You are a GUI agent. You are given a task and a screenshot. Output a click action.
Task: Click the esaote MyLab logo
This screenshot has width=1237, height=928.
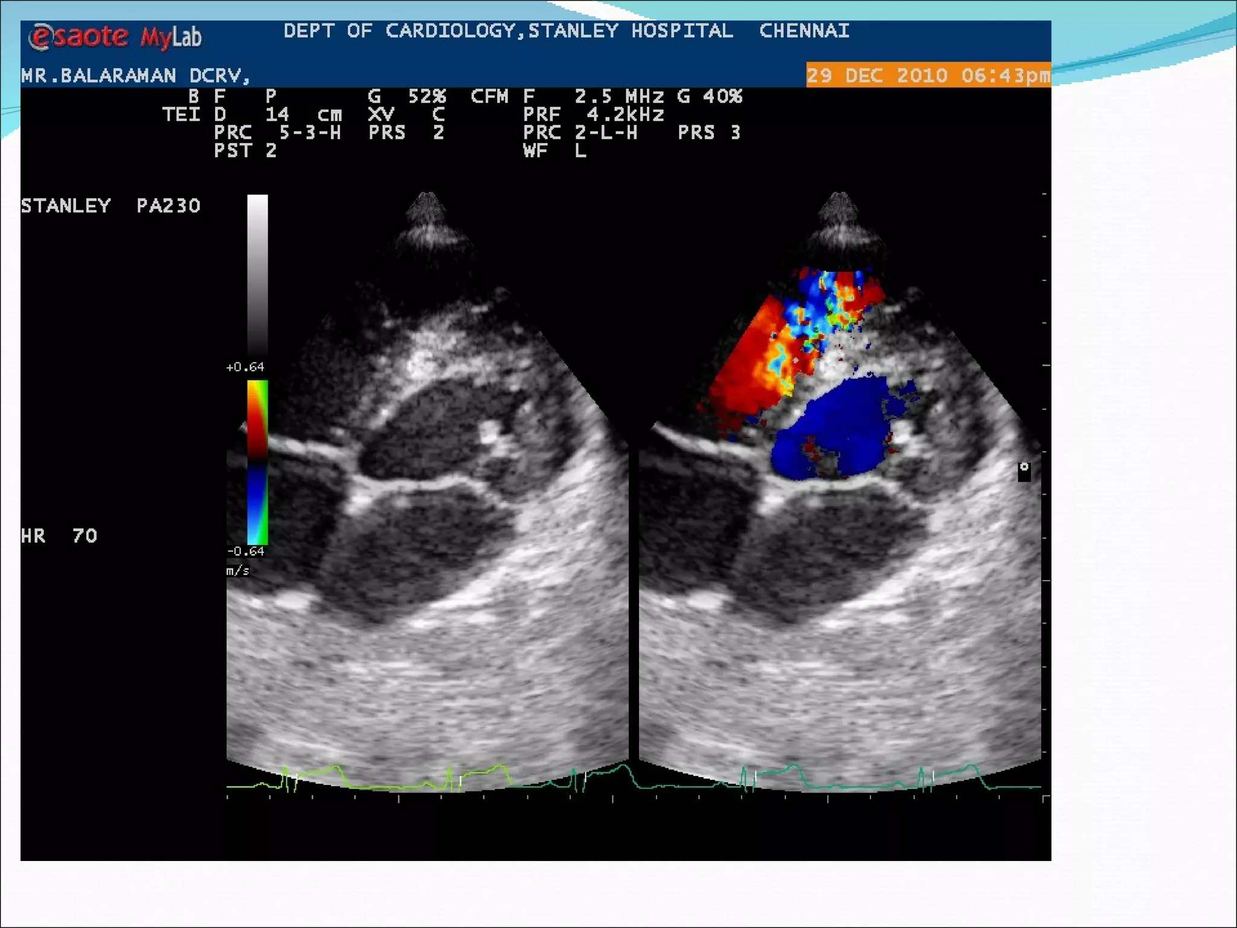click(x=115, y=37)
